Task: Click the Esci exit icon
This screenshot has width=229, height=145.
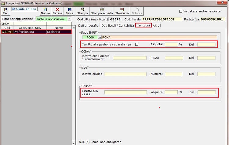Action: tap(5, 9)
